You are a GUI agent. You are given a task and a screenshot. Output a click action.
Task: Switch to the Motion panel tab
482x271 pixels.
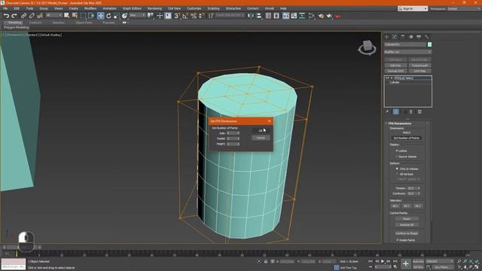pyautogui.click(x=411, y=37)
